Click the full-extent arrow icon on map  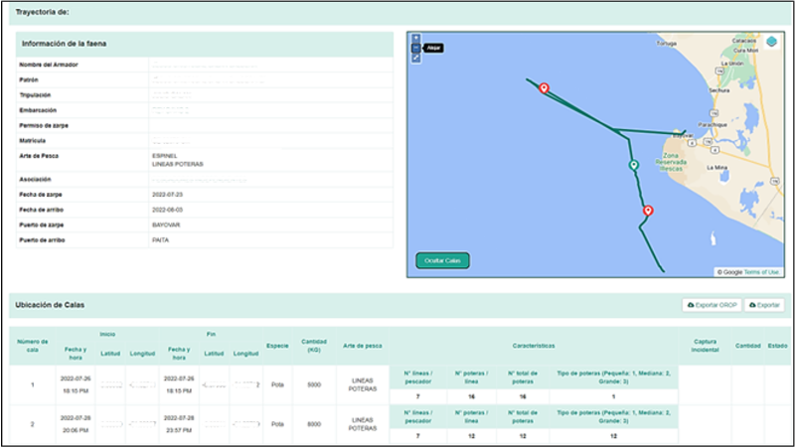pos(415,59)
